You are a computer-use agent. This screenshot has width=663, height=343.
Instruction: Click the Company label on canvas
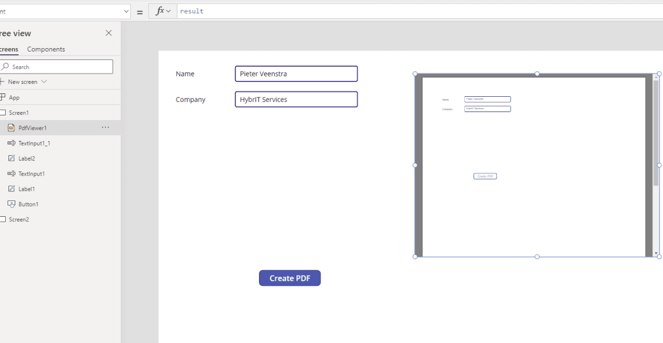191,99
